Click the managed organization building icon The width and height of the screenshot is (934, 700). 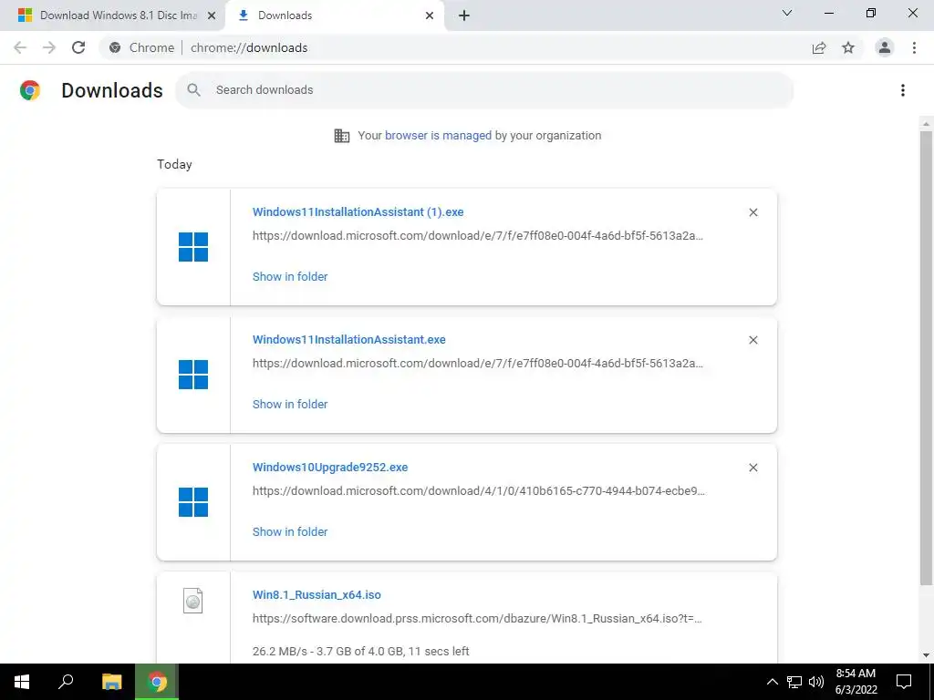342,136
